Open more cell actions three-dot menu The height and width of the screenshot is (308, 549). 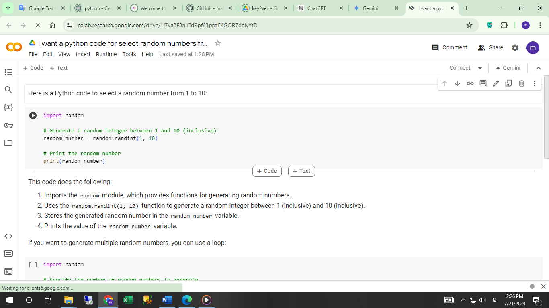coord(535,83)
